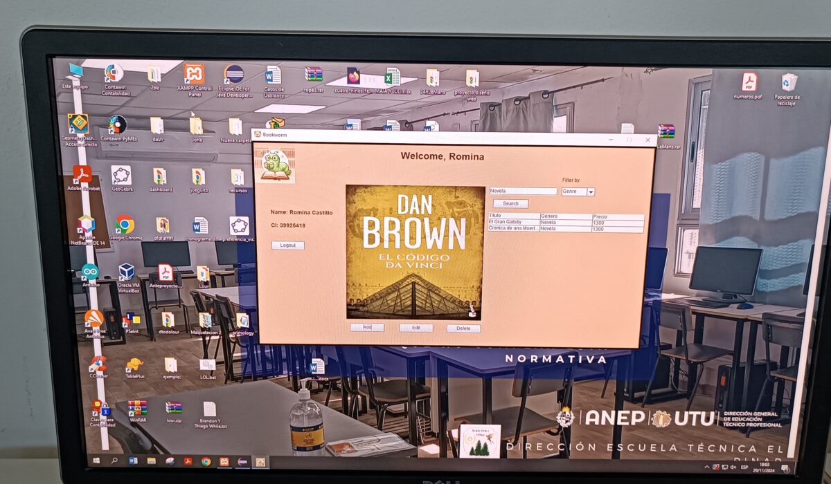
Task: Click the Edit button below the cover
Action: pos(416,328)
